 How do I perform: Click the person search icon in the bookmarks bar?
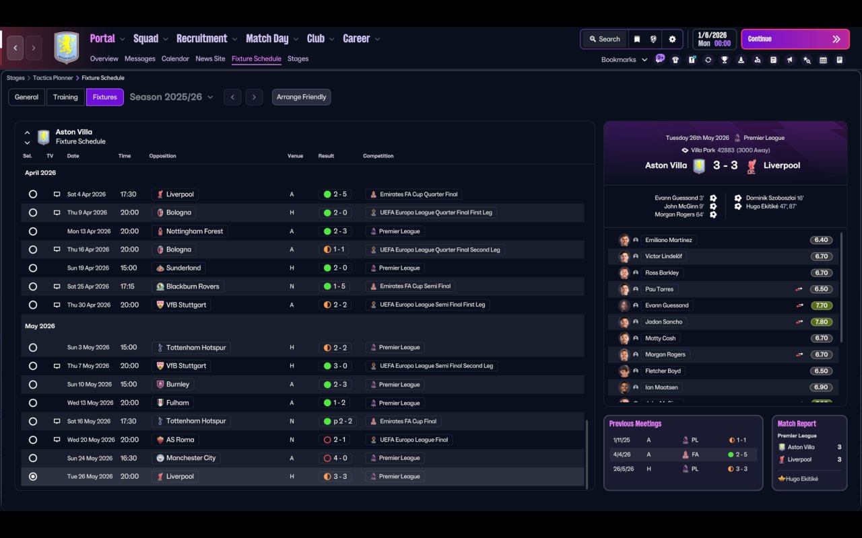tap(757, 60)
